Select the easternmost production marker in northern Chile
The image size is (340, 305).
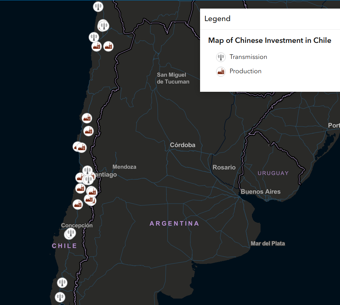(x=108, y=46)
